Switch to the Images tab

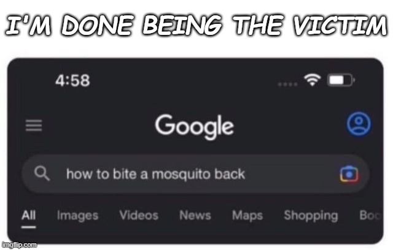coord(77,216)
